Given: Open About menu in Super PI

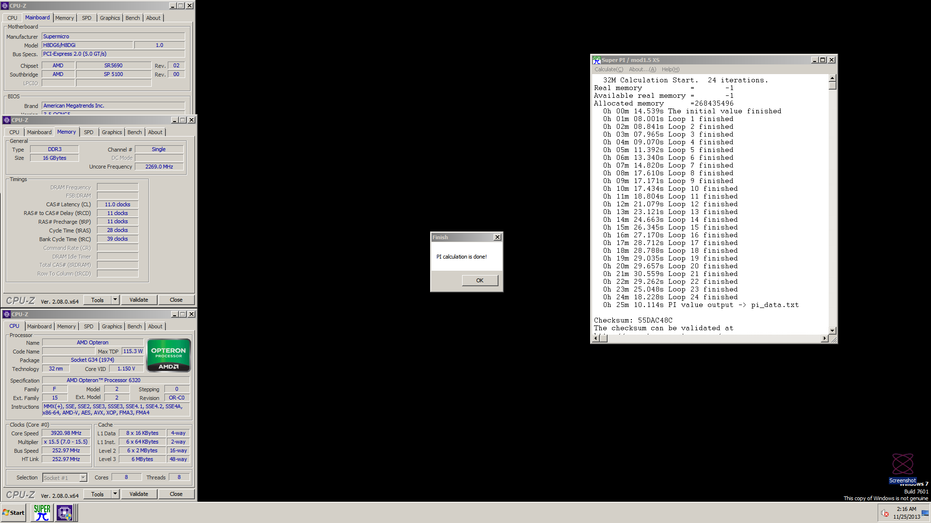Looking at the screenshot, I should (x=642, y=69).
